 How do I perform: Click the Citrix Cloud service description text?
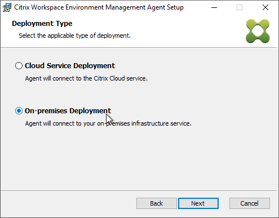(86, 78)
